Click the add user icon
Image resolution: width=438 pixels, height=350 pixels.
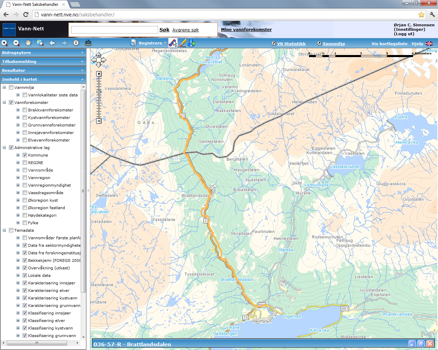coord(192,43)
